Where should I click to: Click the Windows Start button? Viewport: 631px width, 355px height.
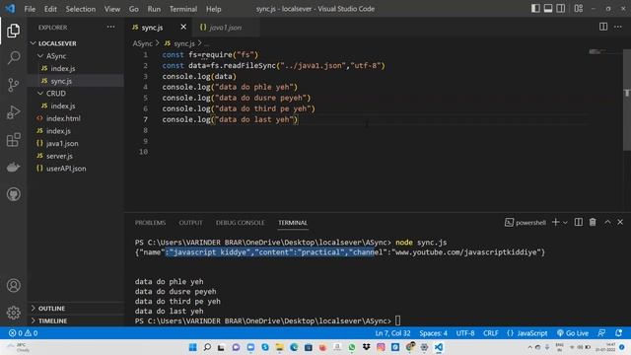[193, 347]
